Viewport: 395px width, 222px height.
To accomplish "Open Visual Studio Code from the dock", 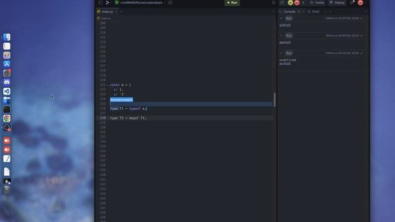I will 7,91.
